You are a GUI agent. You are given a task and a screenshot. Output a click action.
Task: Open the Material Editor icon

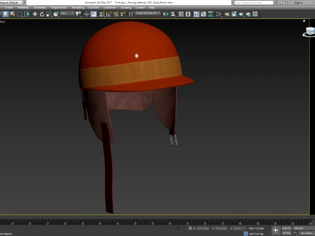click(219, 14)
